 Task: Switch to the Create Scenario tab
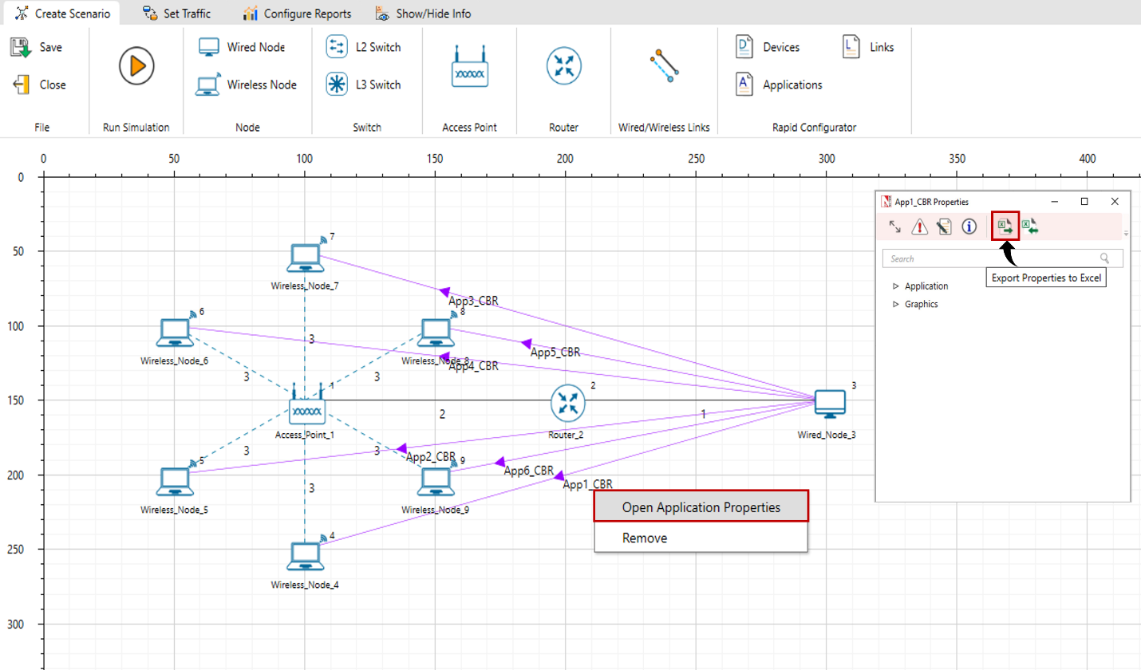click(62, 14)
